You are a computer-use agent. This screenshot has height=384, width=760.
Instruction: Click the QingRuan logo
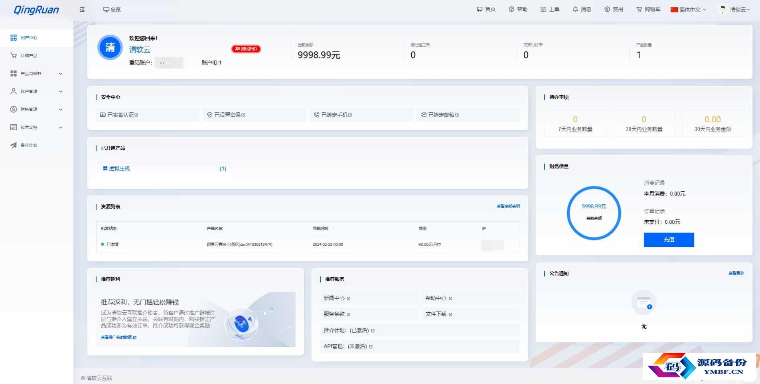(x=36, y=10)
